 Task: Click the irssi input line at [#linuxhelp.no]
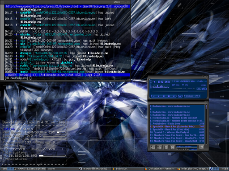(x=67, y=78)
